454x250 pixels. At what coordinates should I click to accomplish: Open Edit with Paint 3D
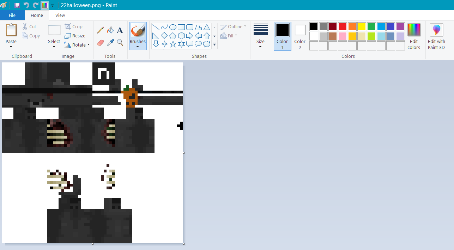pyautogui.click(x=436, y=36)
